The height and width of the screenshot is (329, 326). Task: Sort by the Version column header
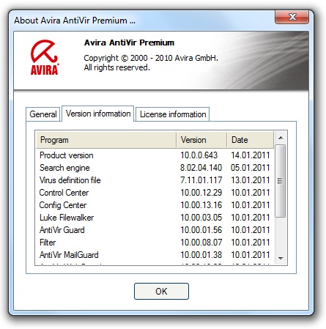(201, 140)
